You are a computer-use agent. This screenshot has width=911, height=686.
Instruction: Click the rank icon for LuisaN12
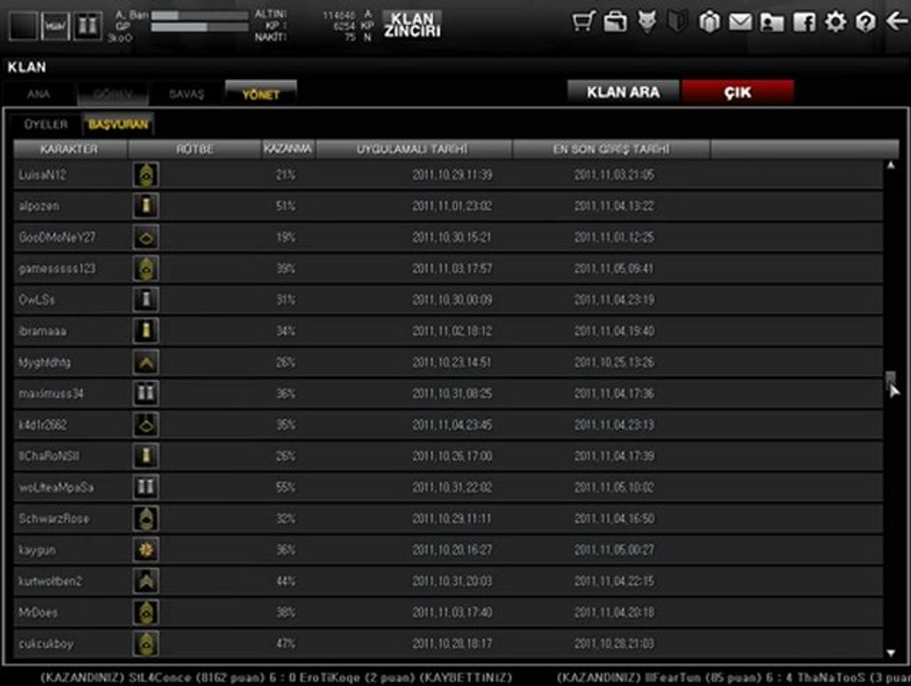146,174
